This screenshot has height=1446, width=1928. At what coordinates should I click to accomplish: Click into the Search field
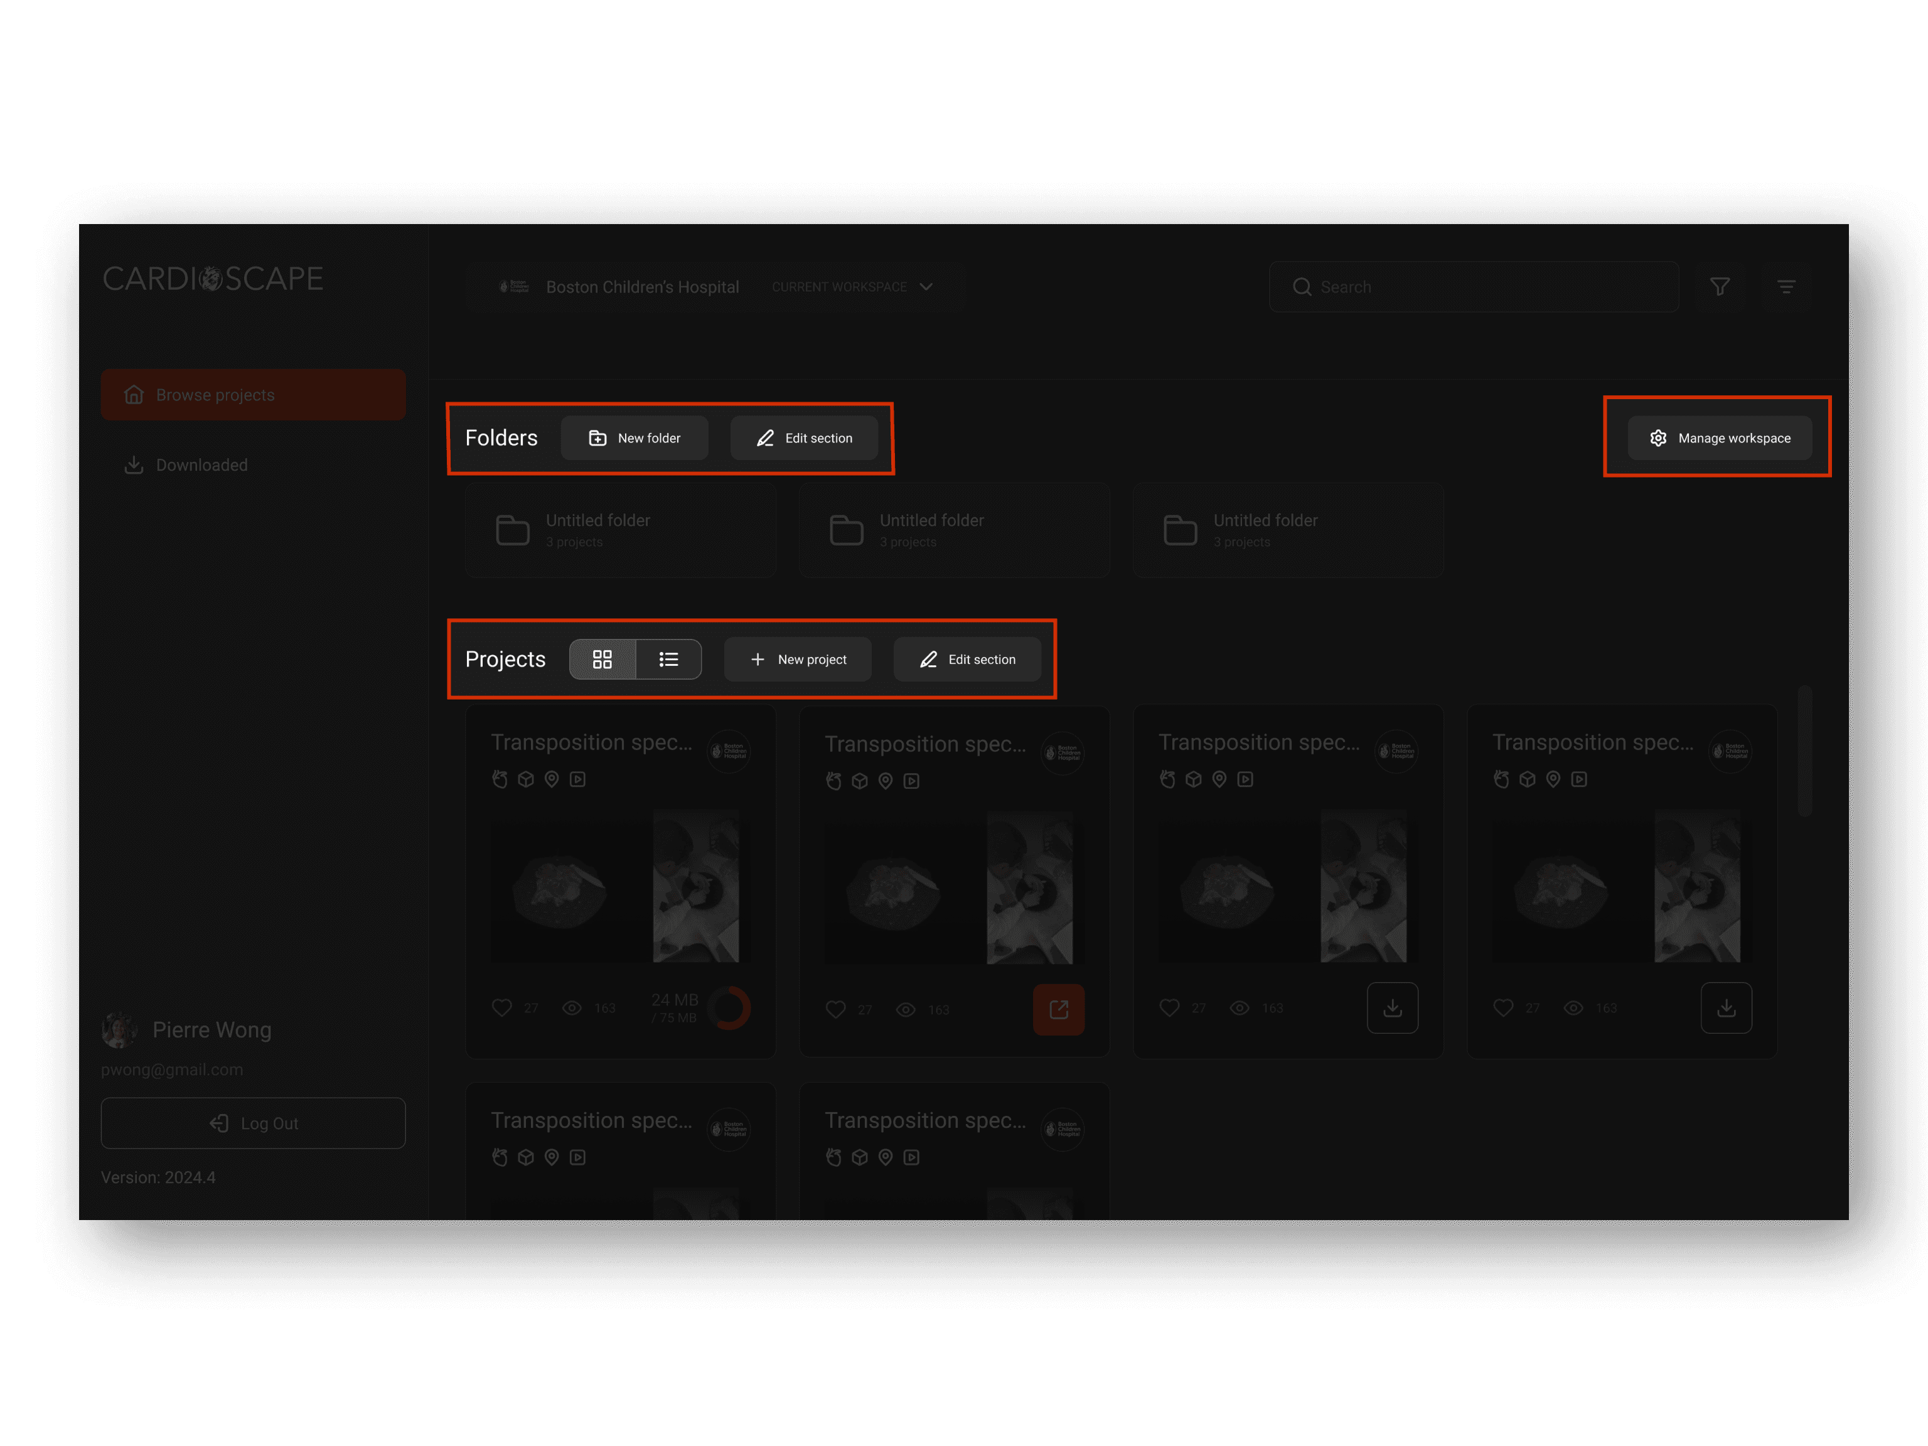point(1482,287)
